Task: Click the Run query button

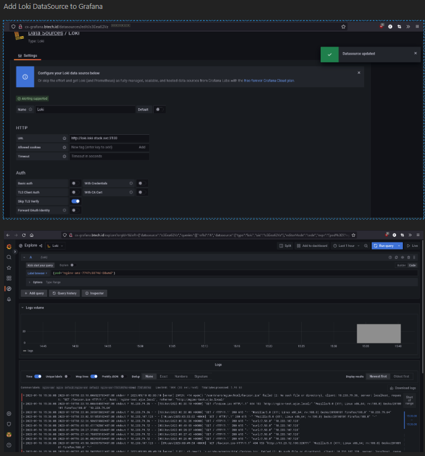Action: (384, 246)
